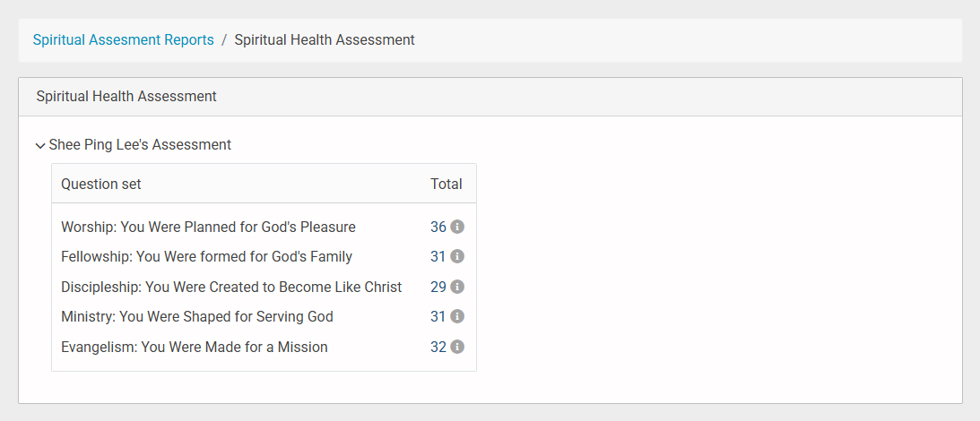Click the Worship total value 36
The height and width of the screenshot is (421, 980).
(x=438, y=227)
